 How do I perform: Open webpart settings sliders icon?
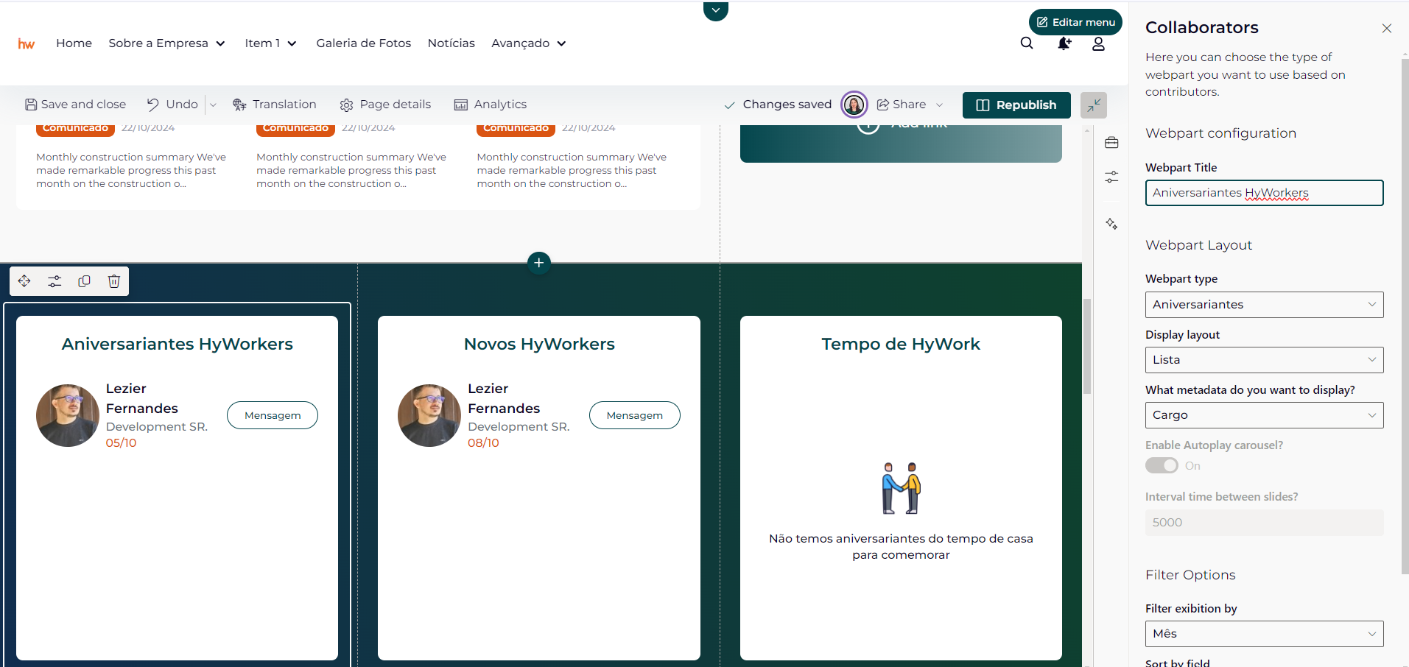[55, 281]
